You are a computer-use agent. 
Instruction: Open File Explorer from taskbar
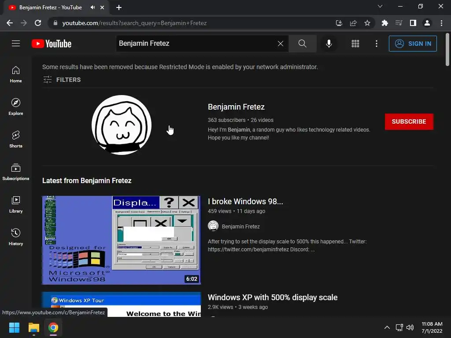33,327
